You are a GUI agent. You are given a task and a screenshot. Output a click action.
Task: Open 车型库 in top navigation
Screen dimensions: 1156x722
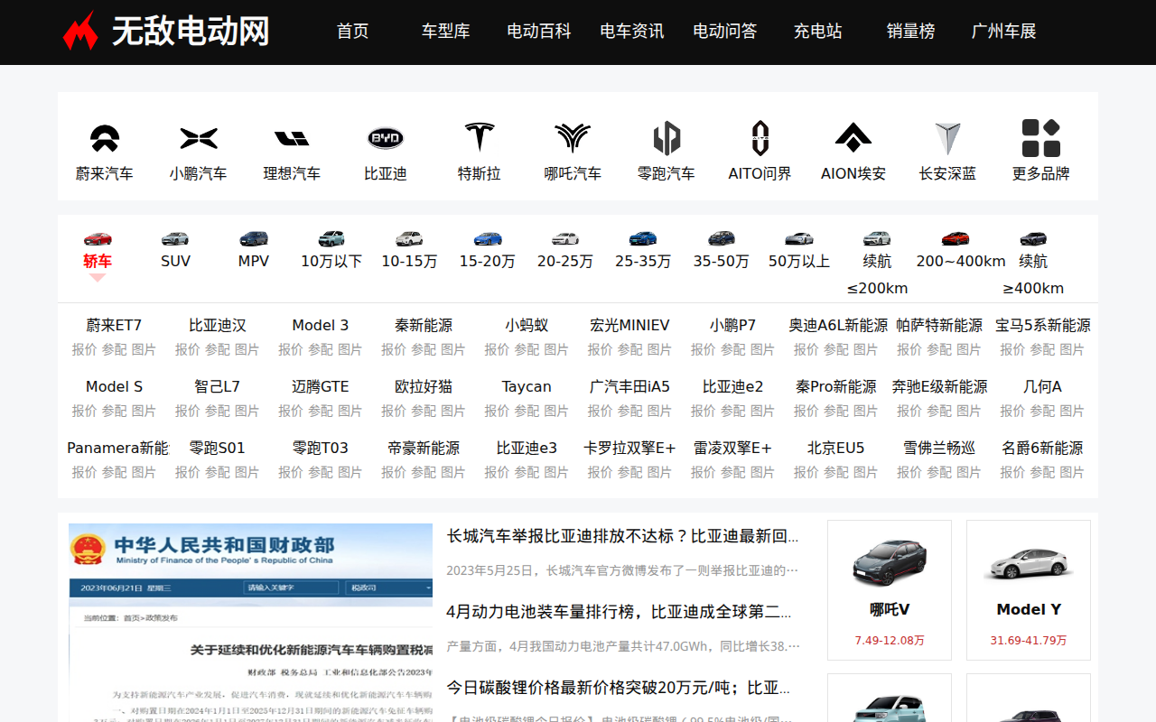coord(446,32)
